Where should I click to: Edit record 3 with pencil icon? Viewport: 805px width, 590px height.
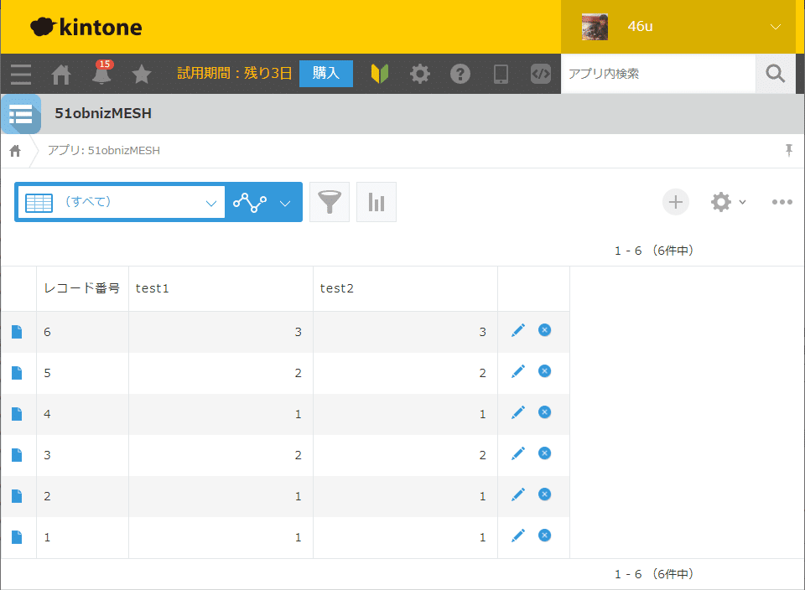[x=518, y=453]
